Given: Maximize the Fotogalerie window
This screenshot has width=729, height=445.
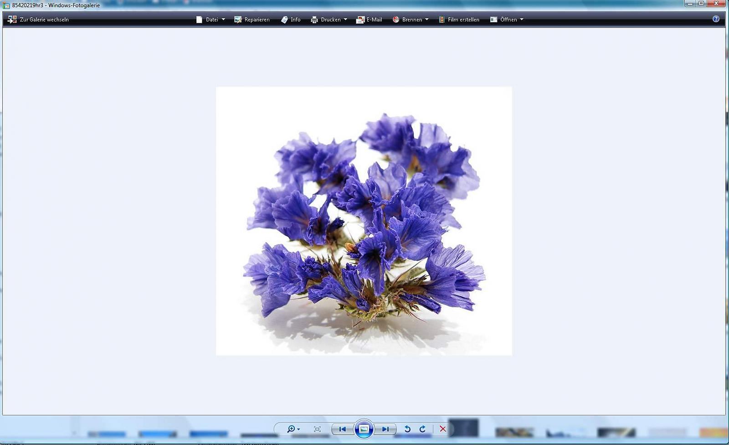Looking at the screenshot, I should click(x=702, y=4).
